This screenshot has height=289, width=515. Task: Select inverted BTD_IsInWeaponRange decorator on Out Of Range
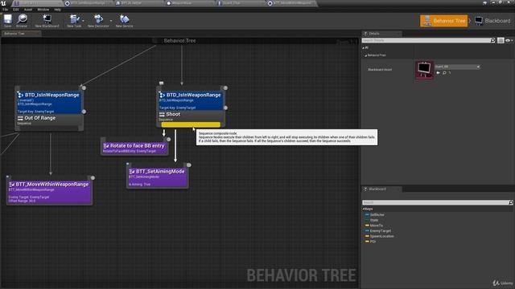49,102
